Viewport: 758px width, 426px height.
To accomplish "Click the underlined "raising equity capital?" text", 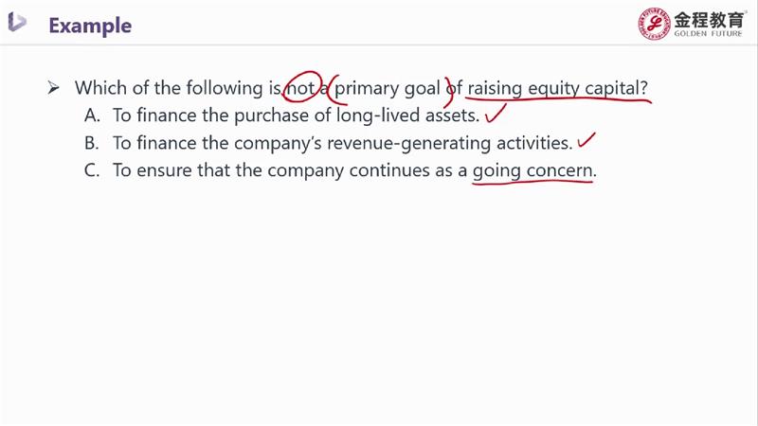I will (x=558, y=88).
